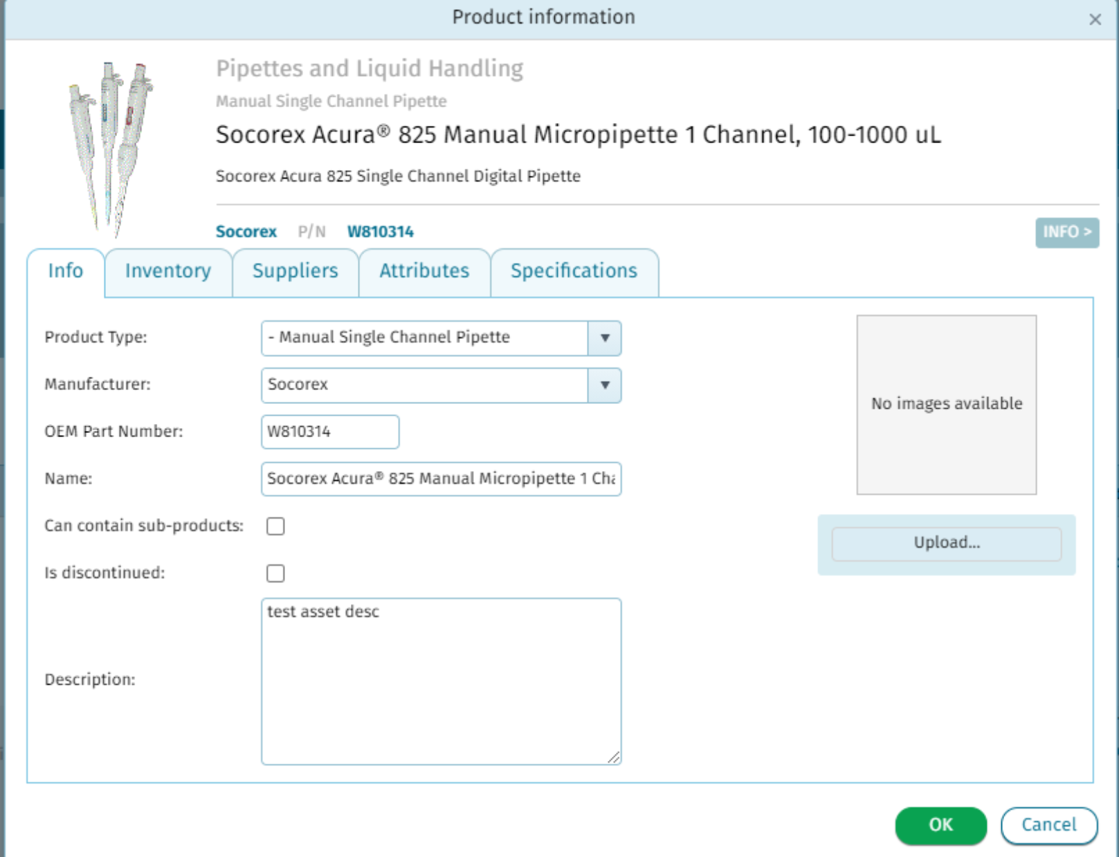1119x857 pixels.
Task: Open the Socorex manufacturer link
Action: pos(246,231)
